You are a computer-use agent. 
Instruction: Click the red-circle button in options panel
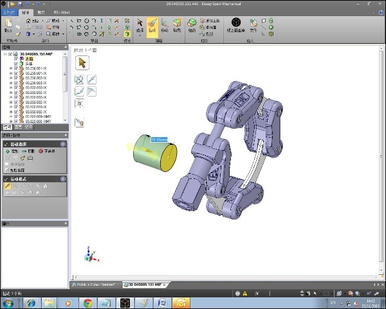pos(41,151)
